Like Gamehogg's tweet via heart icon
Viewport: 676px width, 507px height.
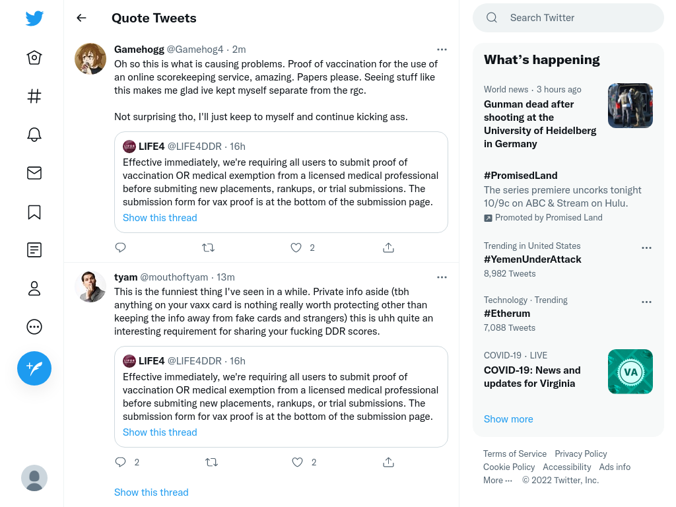(x=296, y=248)
